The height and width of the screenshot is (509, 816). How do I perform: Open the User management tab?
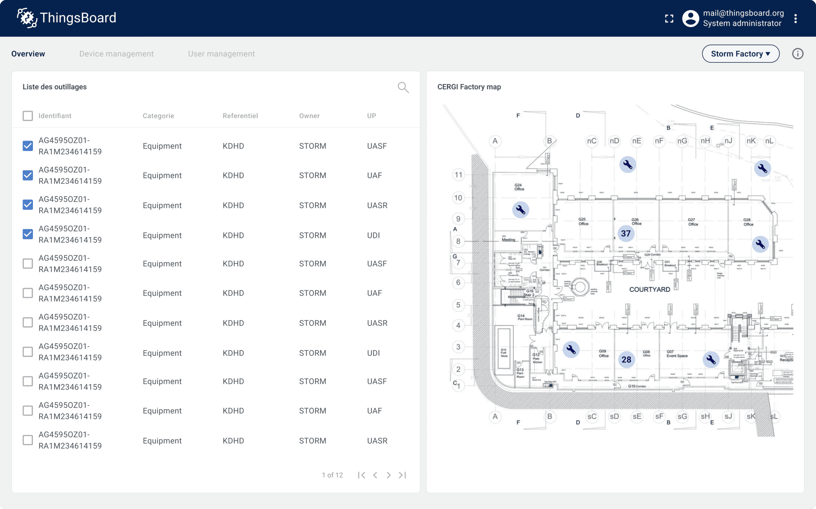(x=222, y=53)
